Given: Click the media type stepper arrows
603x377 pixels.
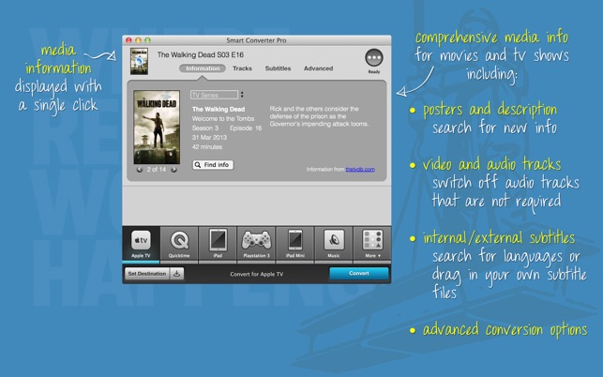Looking at the screenshot, I should click(242, 95).
